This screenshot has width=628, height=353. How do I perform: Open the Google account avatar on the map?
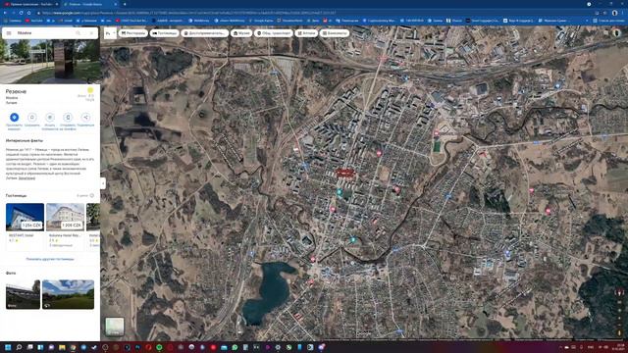click(x=617, y=33)
